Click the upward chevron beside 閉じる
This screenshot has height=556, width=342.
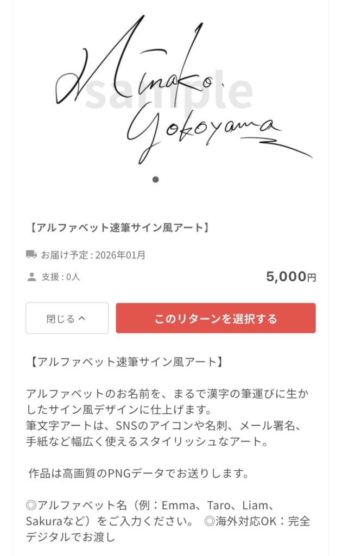pos(83,319)
